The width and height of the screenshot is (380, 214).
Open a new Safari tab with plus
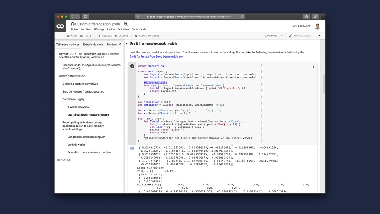click(323, 18)
